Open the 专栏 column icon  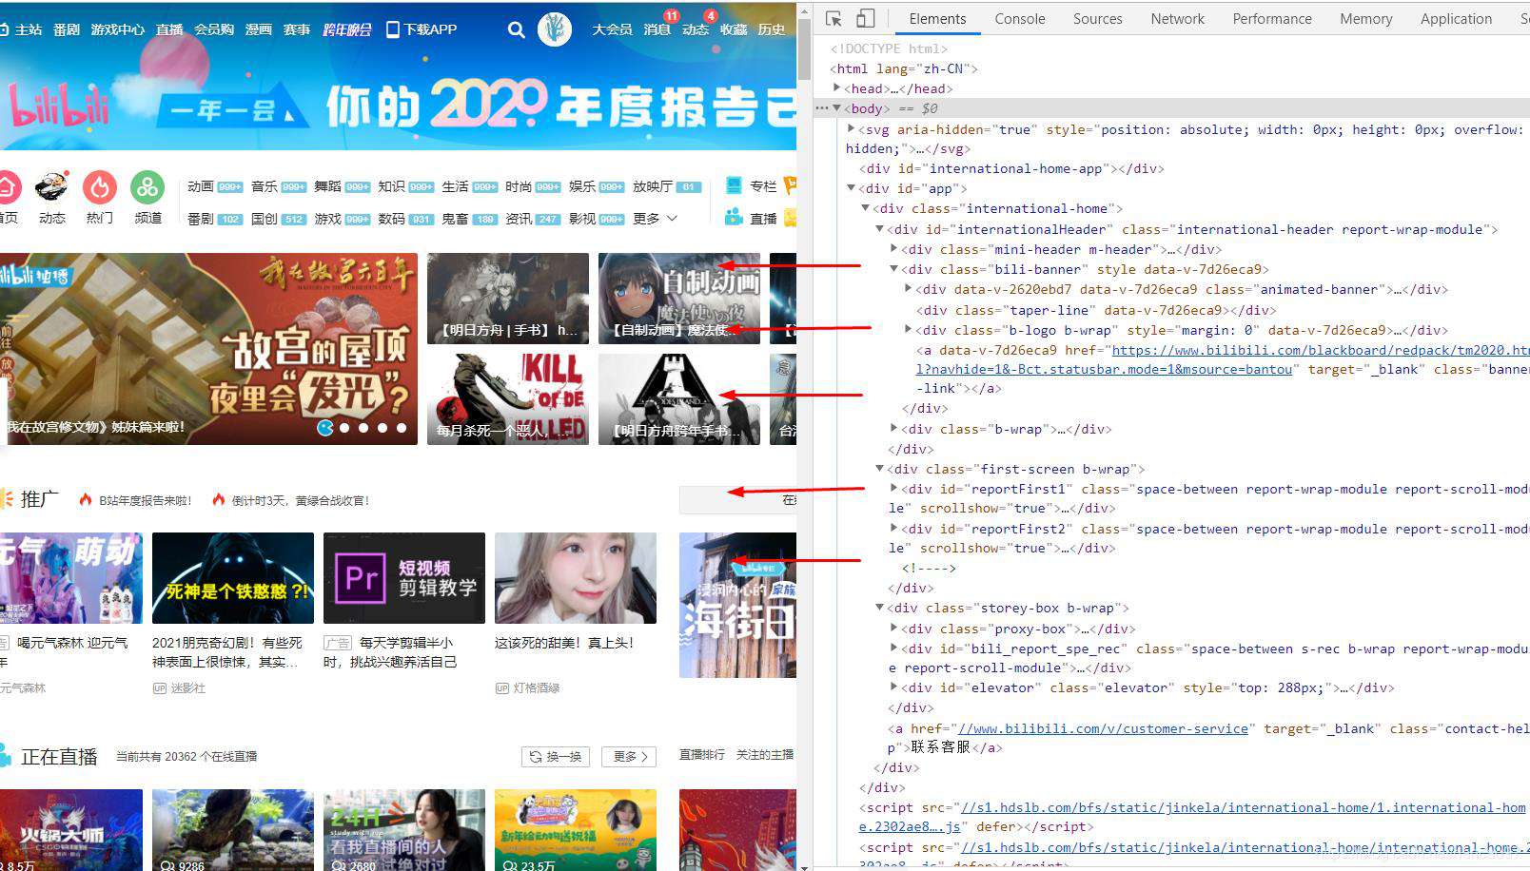[734, 185]
